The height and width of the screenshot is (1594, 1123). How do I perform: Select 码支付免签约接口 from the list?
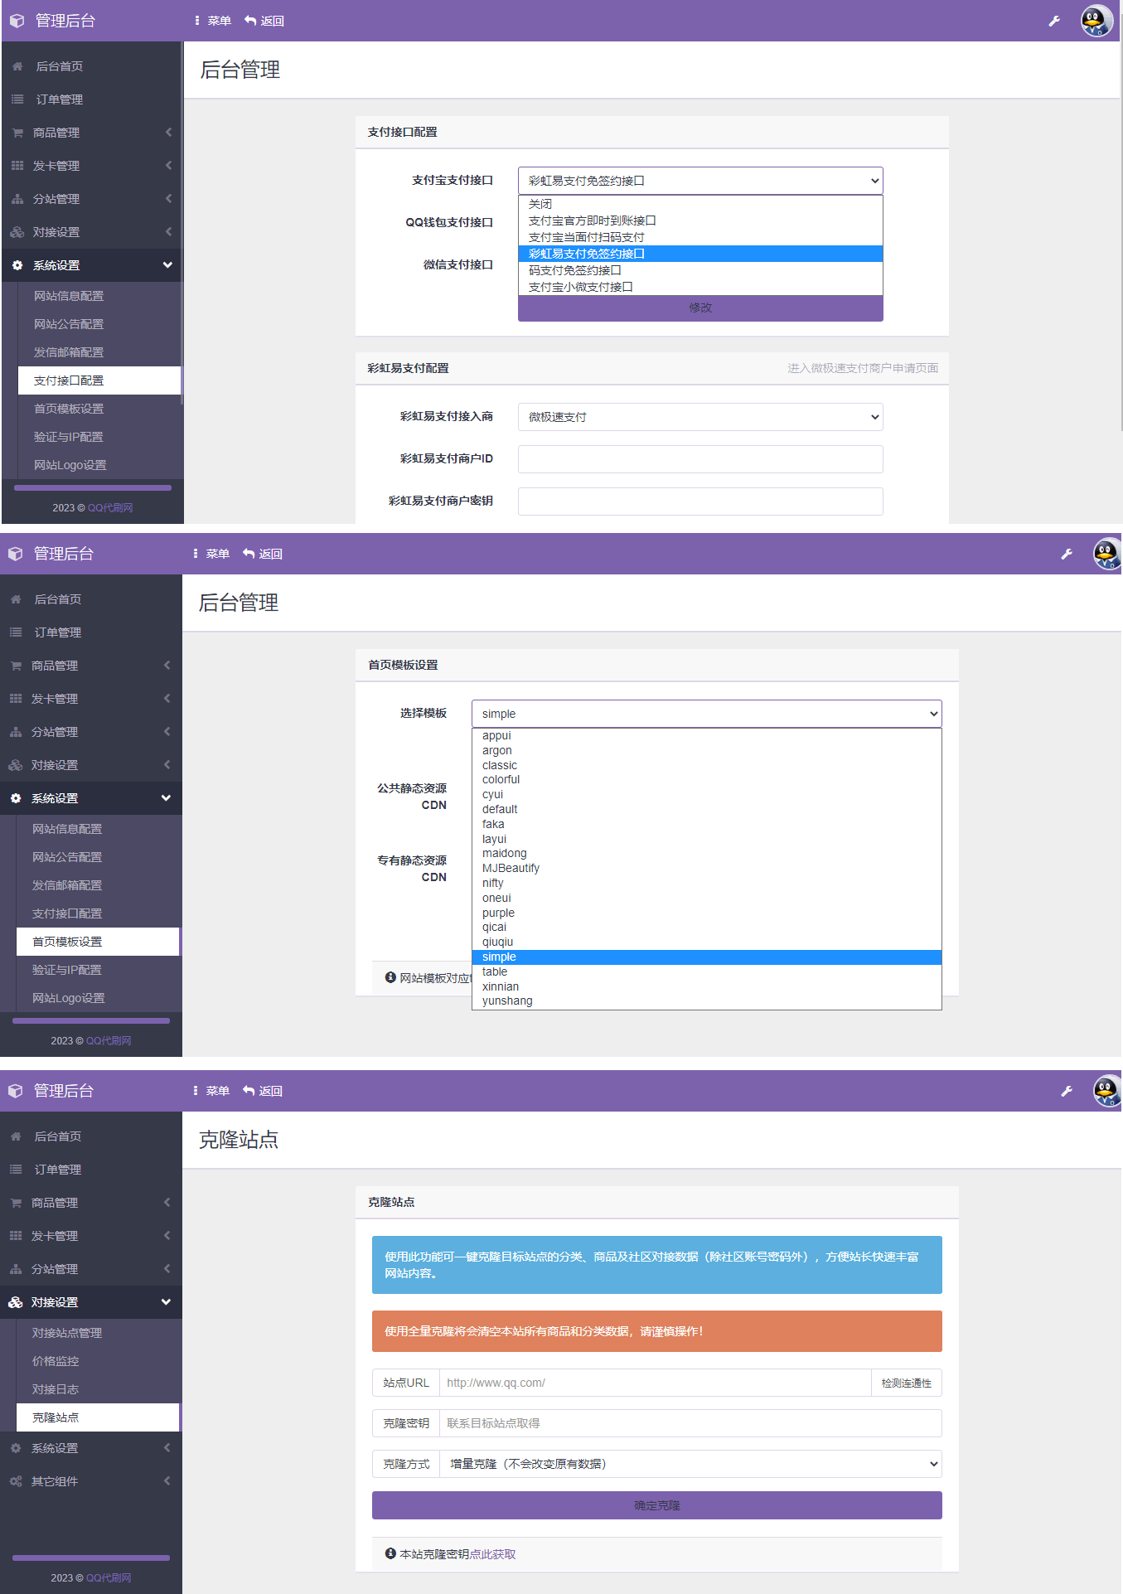coord(575,270)
